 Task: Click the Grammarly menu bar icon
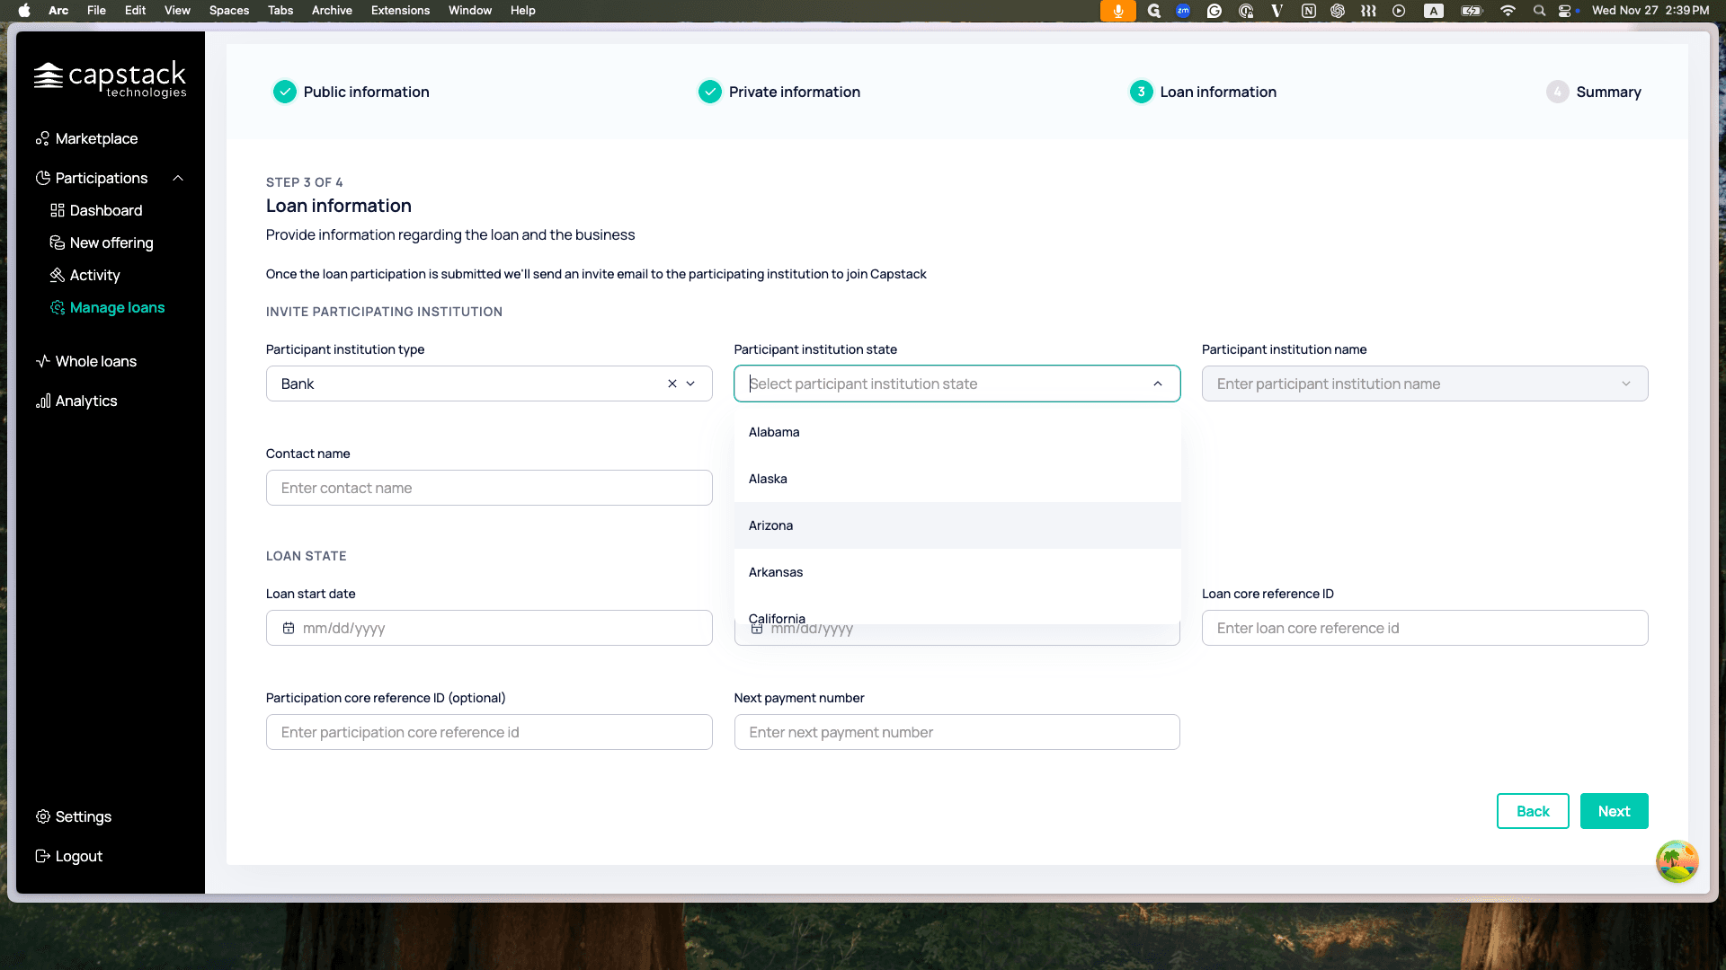coord(1214,11)
